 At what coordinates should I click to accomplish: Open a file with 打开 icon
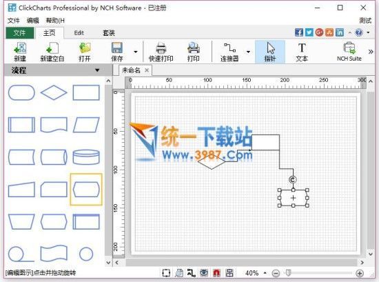pos(85,52)
